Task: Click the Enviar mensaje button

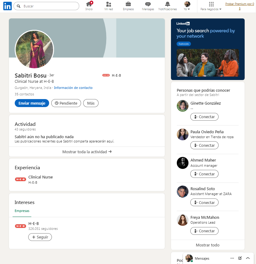Action: 32,103
